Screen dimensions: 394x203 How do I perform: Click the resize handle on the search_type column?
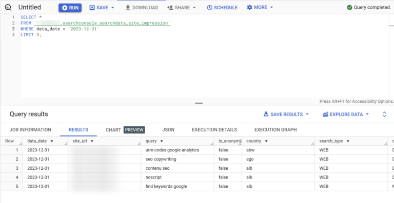coord(386,144)
